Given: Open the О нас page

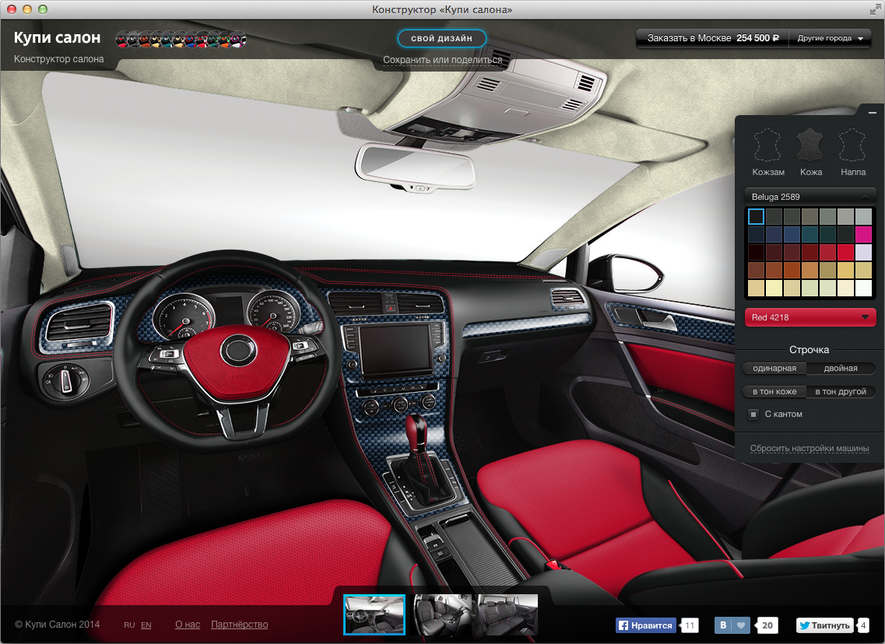Looking at the screenshot, I should (x=187, y=625).
